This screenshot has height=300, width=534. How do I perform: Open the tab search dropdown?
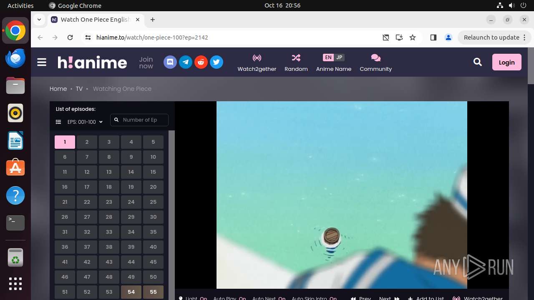[39, 20]
